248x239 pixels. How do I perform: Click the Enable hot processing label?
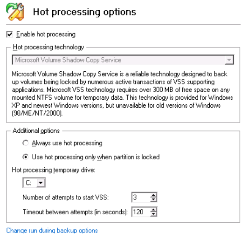(x=46, y=34)
